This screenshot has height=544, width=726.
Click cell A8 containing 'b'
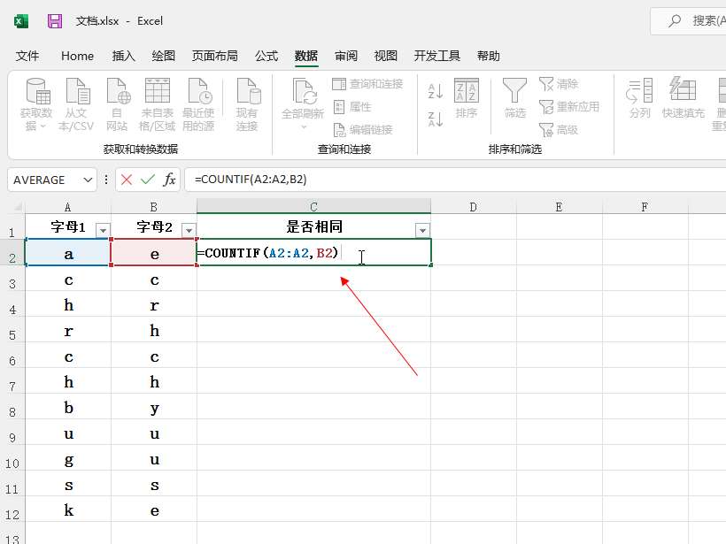coord(68,407)
